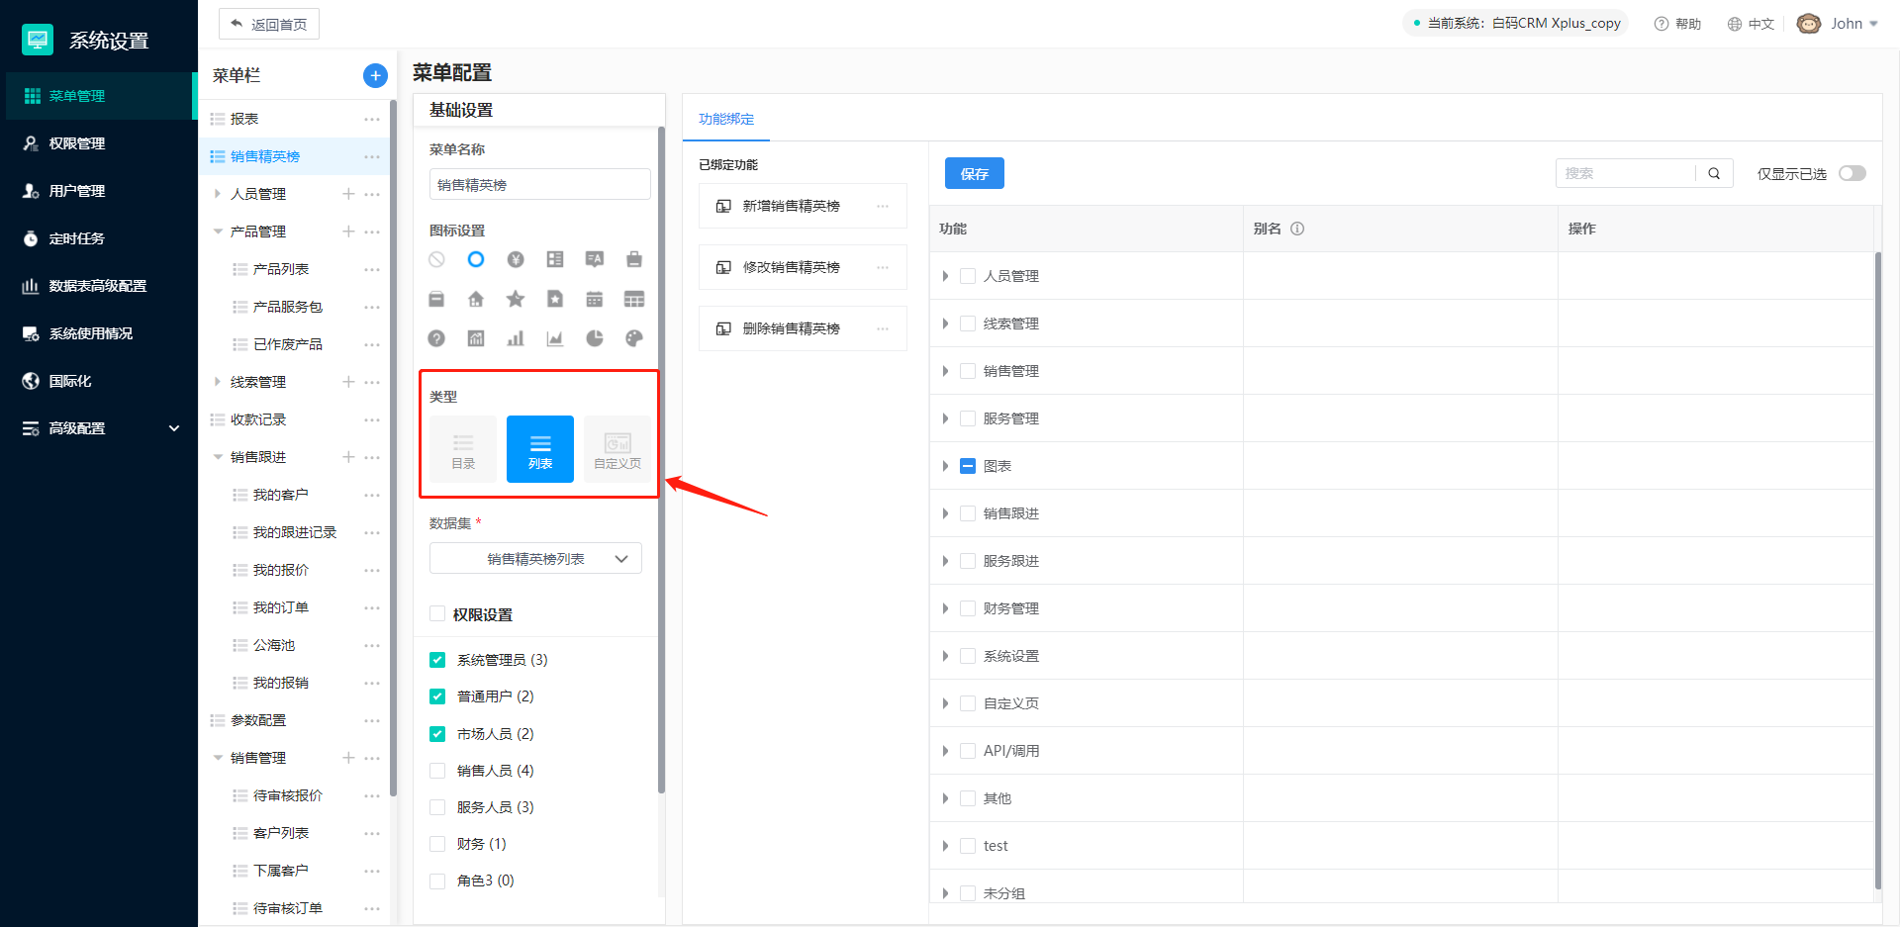The width and height of the screenshot is (1900, 927).
Task: Tick the 财务管理 function checkbox
Action: click(968, 608)
